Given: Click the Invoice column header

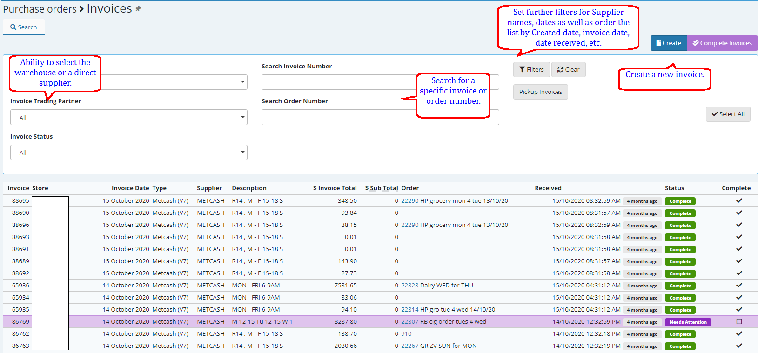Looking at the screenshot, I should (18, 188).
